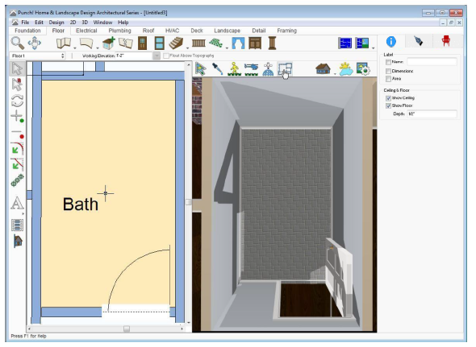
Task: Open the Design menu
Action: (56, 23)
